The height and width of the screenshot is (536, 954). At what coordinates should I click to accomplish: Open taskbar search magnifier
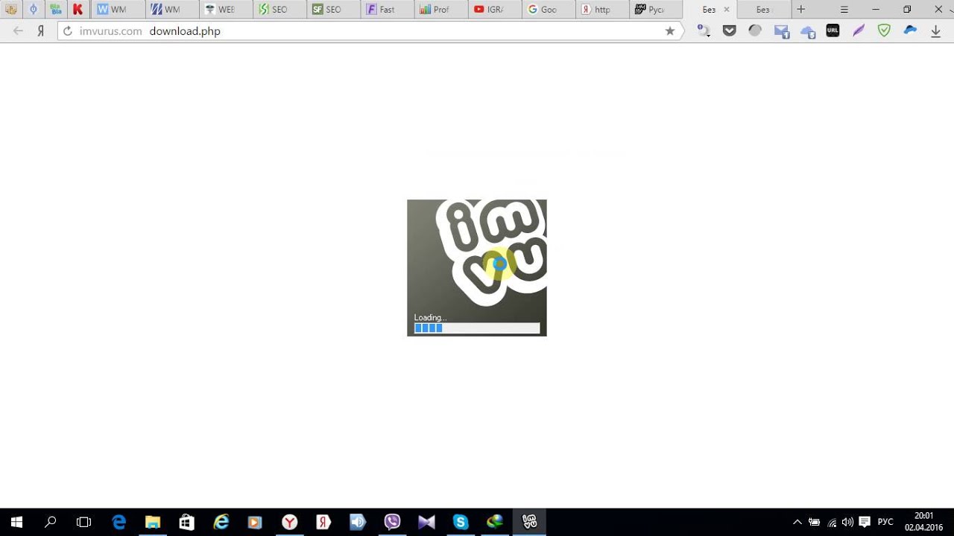click(x=51, y=522)
